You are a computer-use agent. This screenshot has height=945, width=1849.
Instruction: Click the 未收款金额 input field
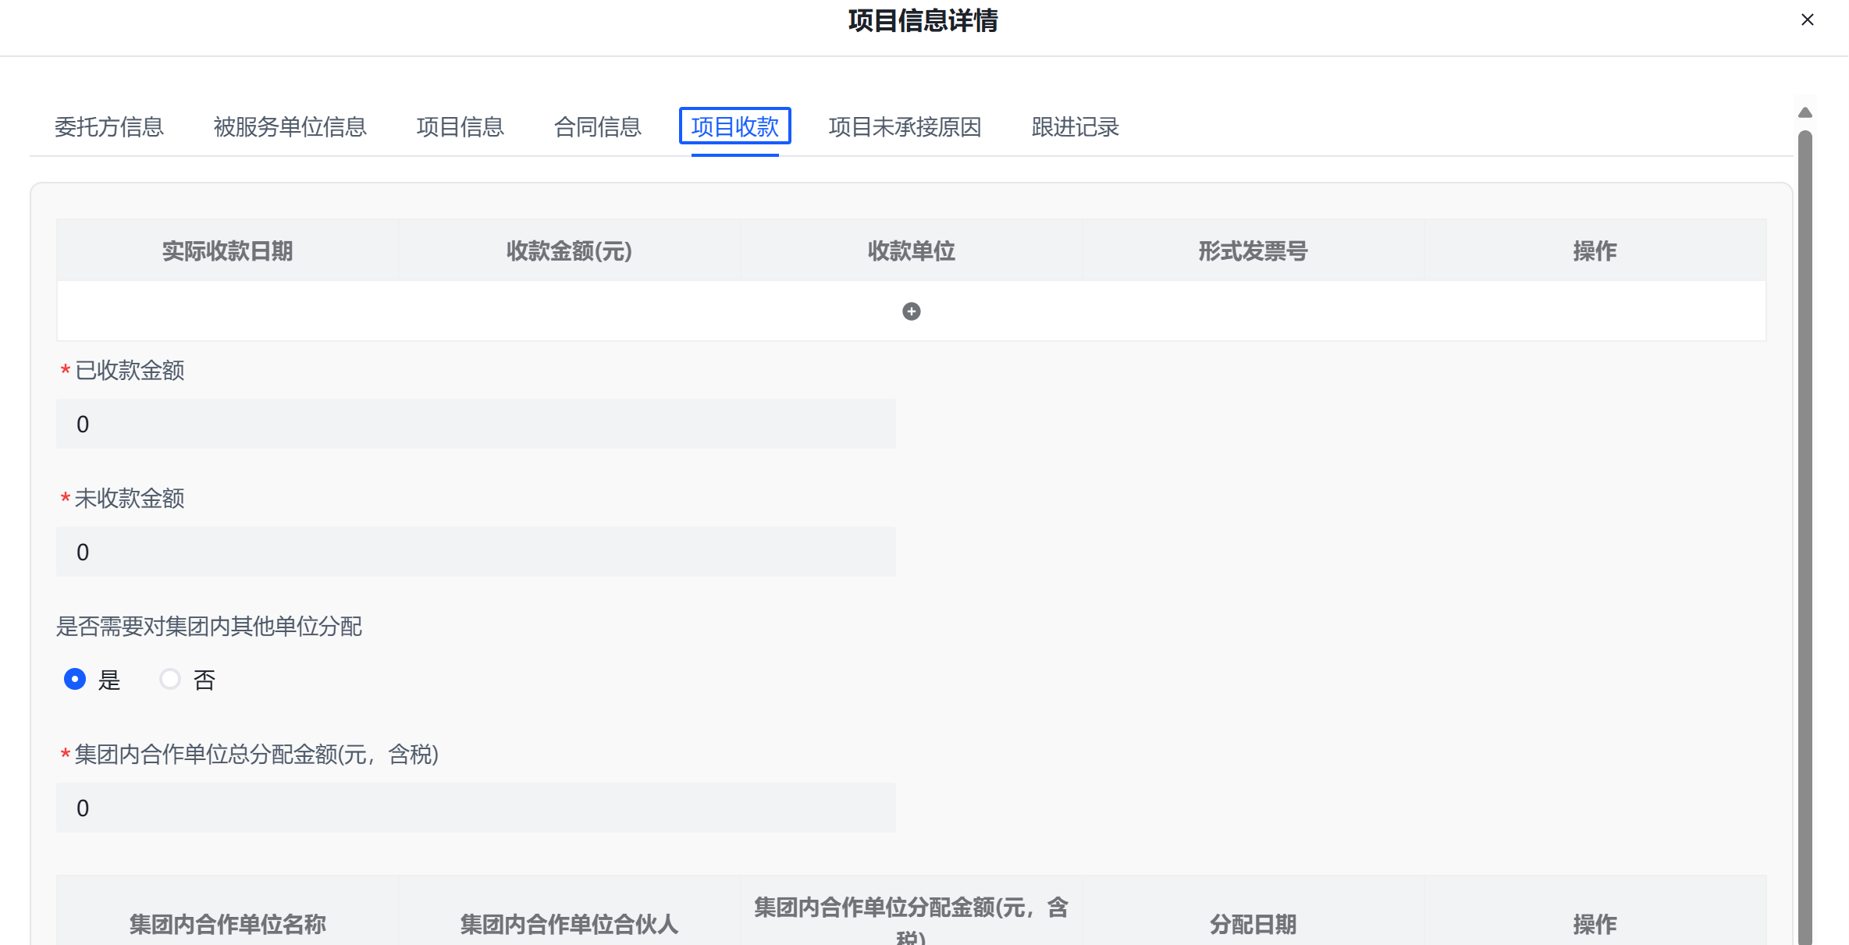tap(475, 552)
